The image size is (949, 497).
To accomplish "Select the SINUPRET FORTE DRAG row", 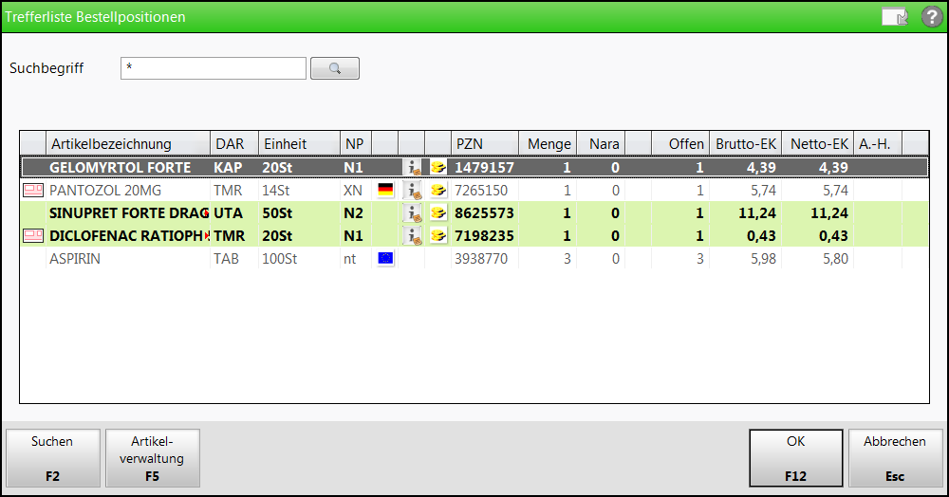I will [474, 212].
